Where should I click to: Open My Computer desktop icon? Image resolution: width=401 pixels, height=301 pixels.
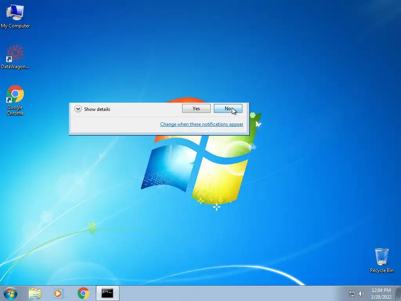[15, 16]
